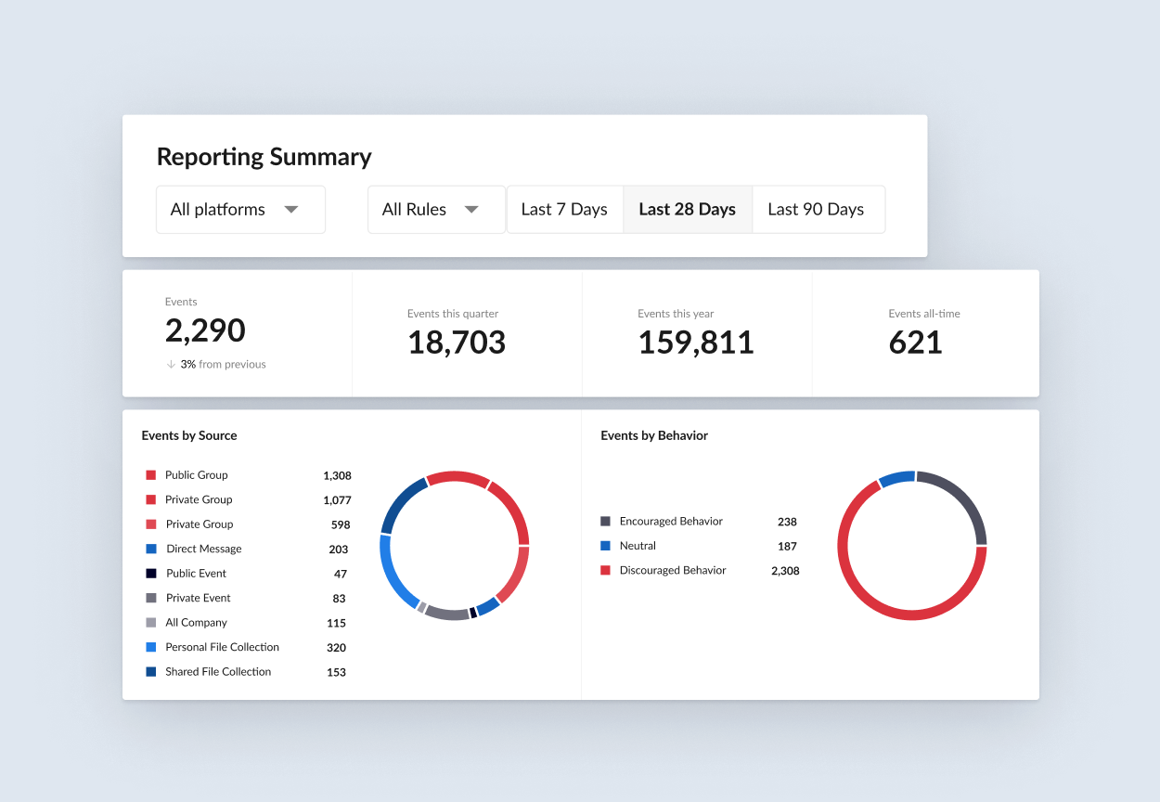Click the Events by Source heading

(189, 435)
